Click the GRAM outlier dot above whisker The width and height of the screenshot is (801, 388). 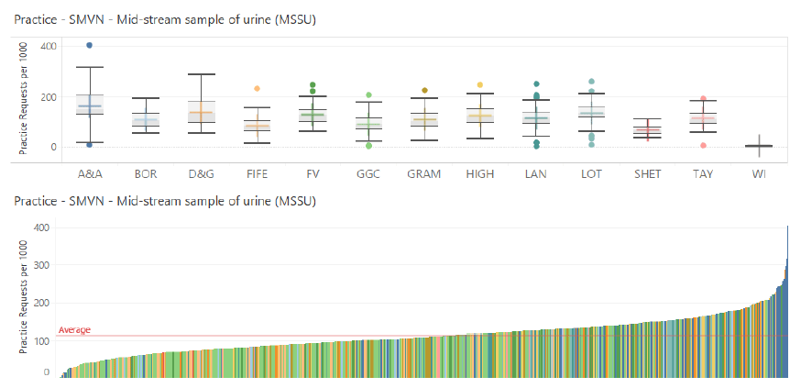coord(424,91)
